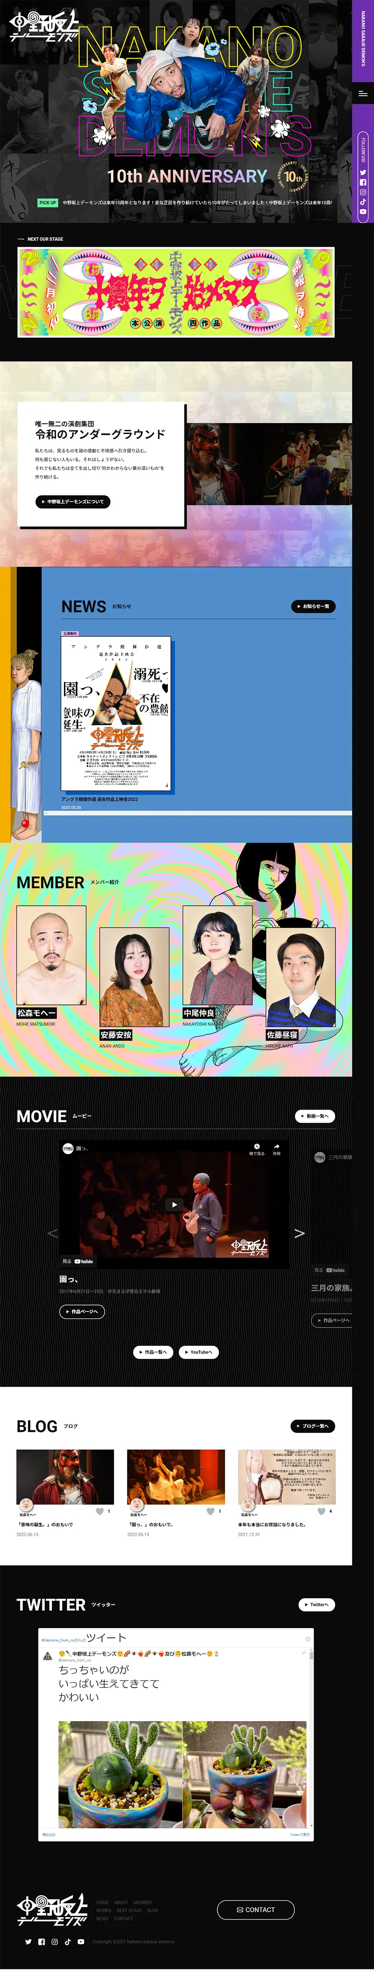The height and width of the screenshot is (1972, 374).
Task: Click 動画一覧へ button in Movie section
Action: click(314, 1116)
